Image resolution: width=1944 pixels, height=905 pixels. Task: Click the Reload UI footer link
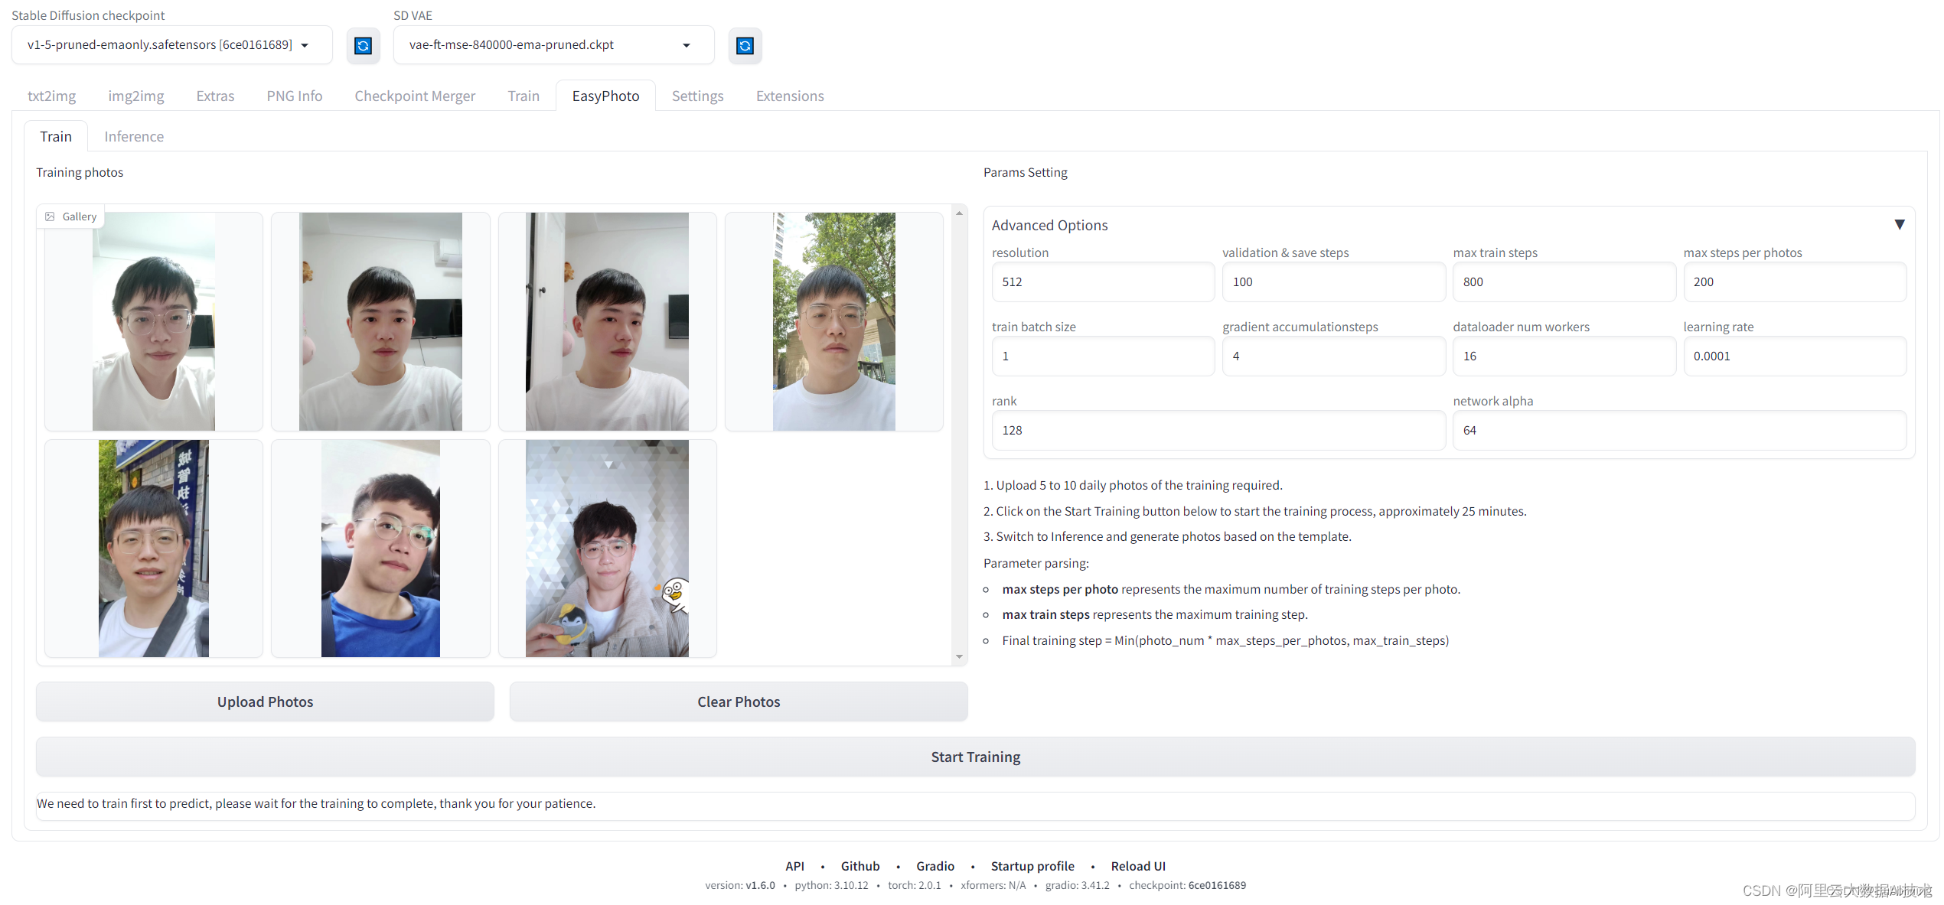click(1137, 866)
